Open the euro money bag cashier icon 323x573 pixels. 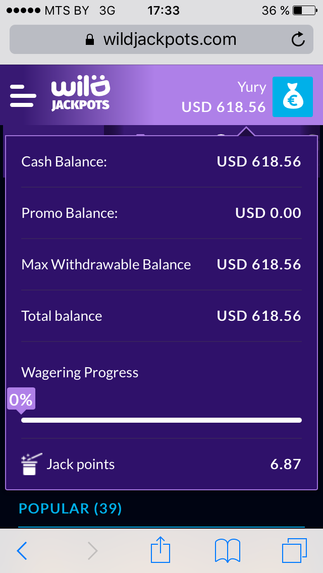[292, 96]
